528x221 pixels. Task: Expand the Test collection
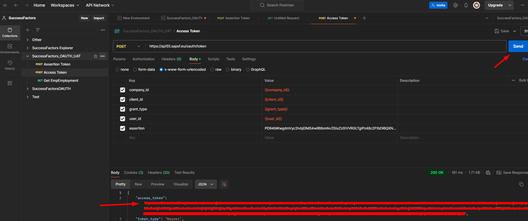28,97
